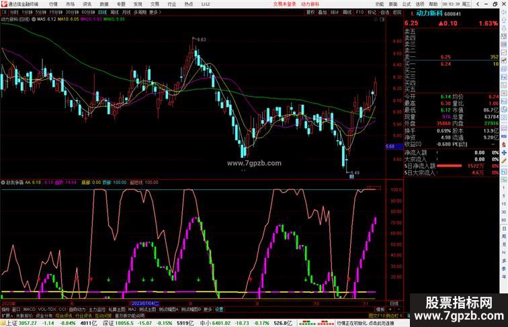Select the VOL-TDX indicator tab
This screenshot has width=508, height=327.
[x=47, y=310]
